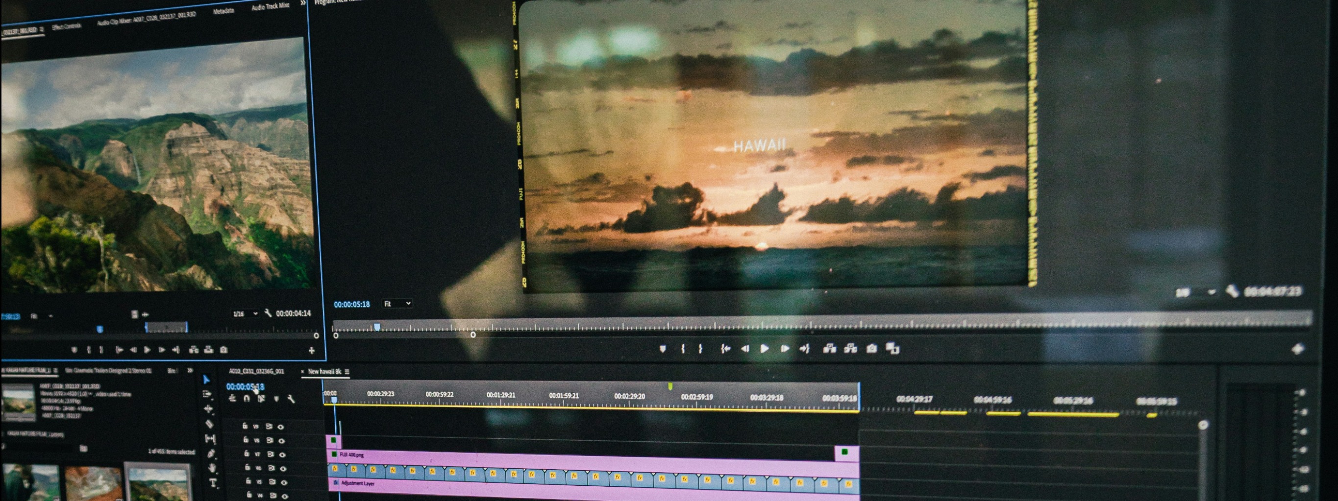
Task: Open timeline display settings wrench
Action: tap(292, 399)
